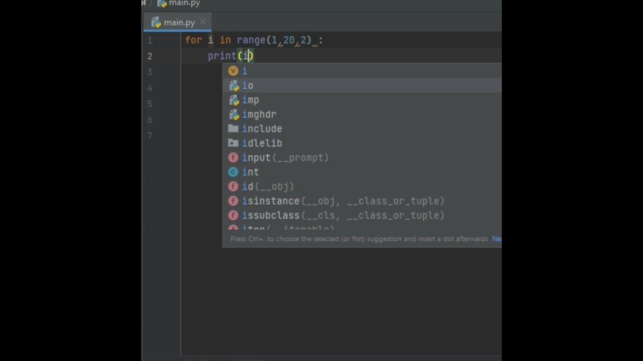Place cursor on 'print' in line 2
The image size is (643, 361).
pos(222,56)
